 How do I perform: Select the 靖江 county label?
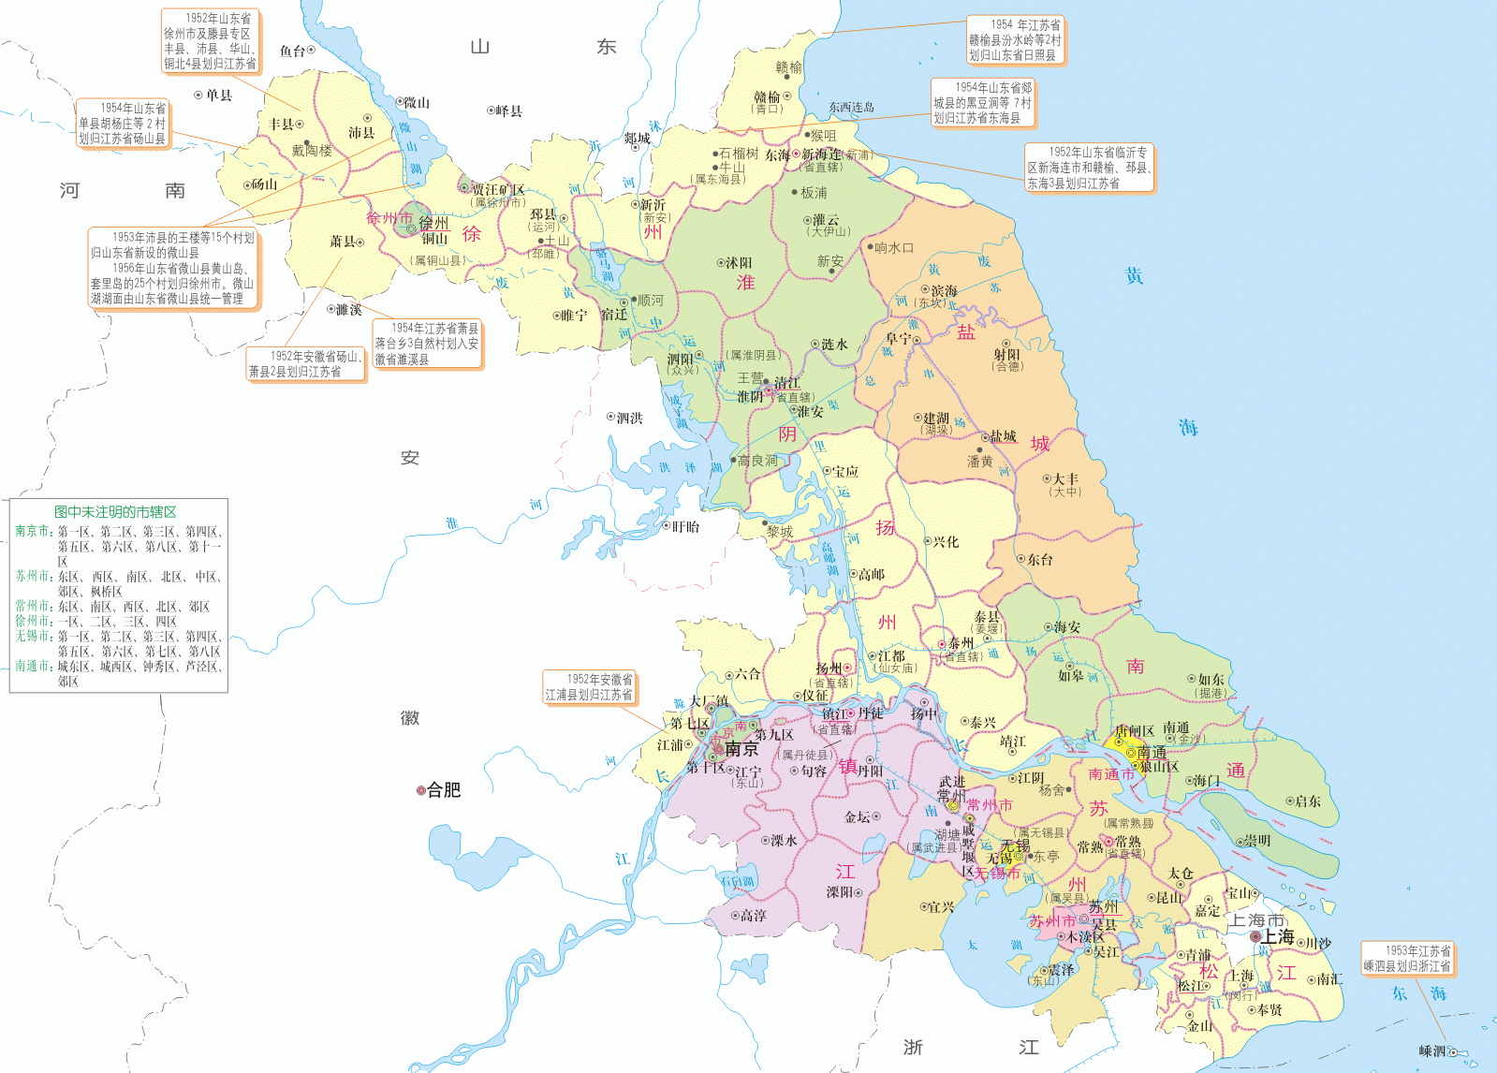point(1013,741)
